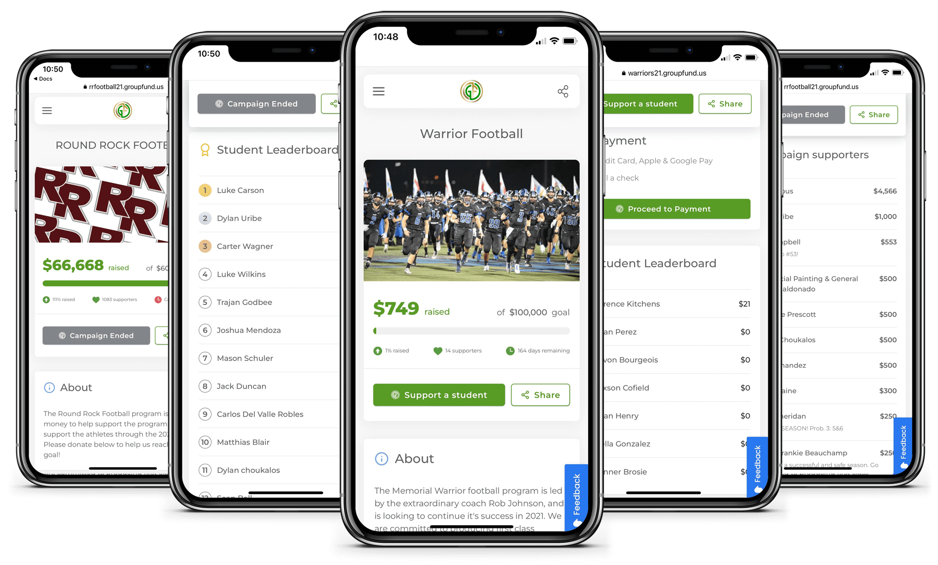Click Support a Student button

[x=439, y=394]
